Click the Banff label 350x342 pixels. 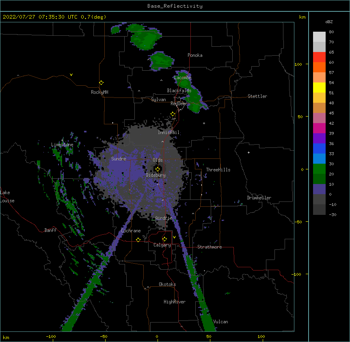coord(50,230)
